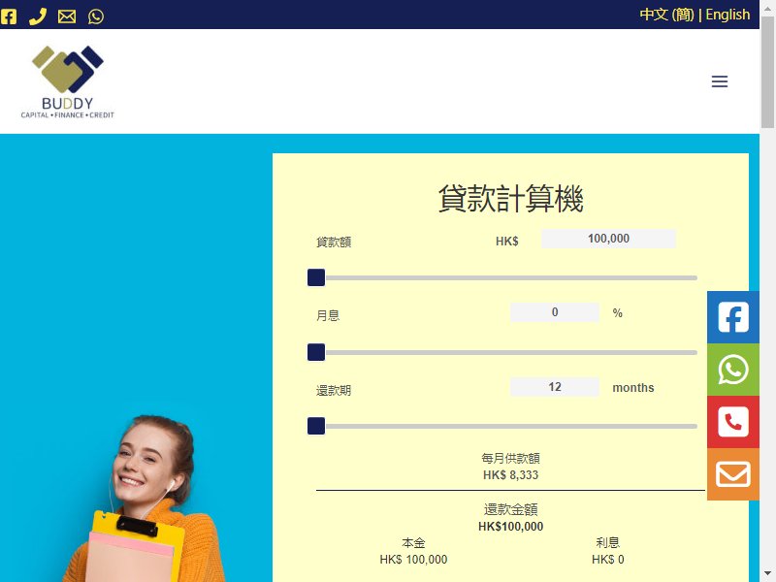The image size is (776, 582).
Task: Click the monthly payment value HK$ 8,333
Action: click(511, 475)
